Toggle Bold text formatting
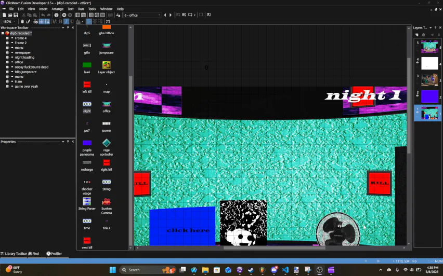Viewport: 443px width, 276px height. click(x=60, y=21)
